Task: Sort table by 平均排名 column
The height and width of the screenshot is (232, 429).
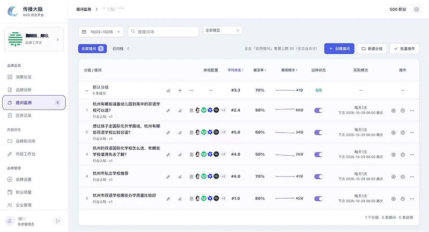Action: pyautogui.click(x=235, y=70)
